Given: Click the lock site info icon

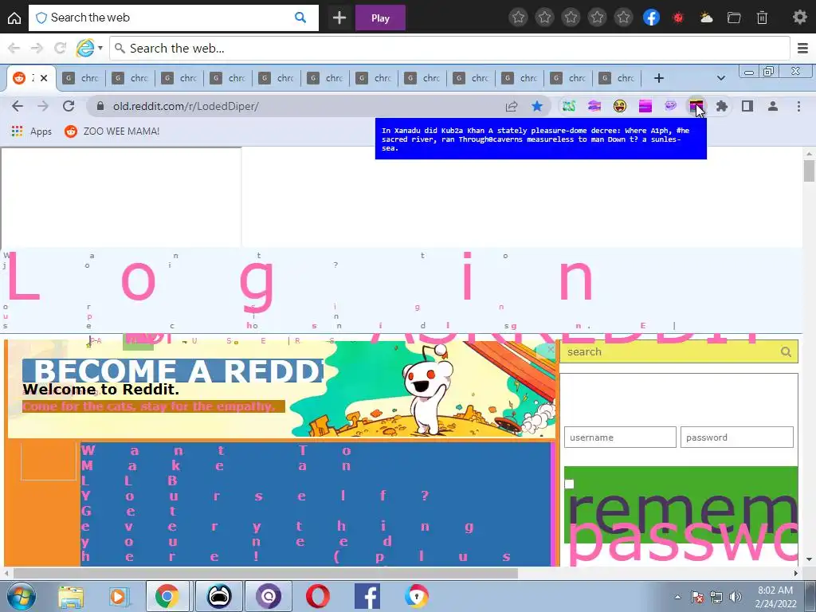Looking at the screenshot, I should 100,106.
